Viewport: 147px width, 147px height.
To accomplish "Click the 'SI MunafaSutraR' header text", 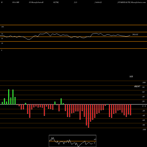I will (36, 2).
